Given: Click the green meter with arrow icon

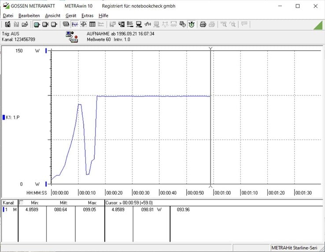Looking at the screenshot, I should pos(37,25).
